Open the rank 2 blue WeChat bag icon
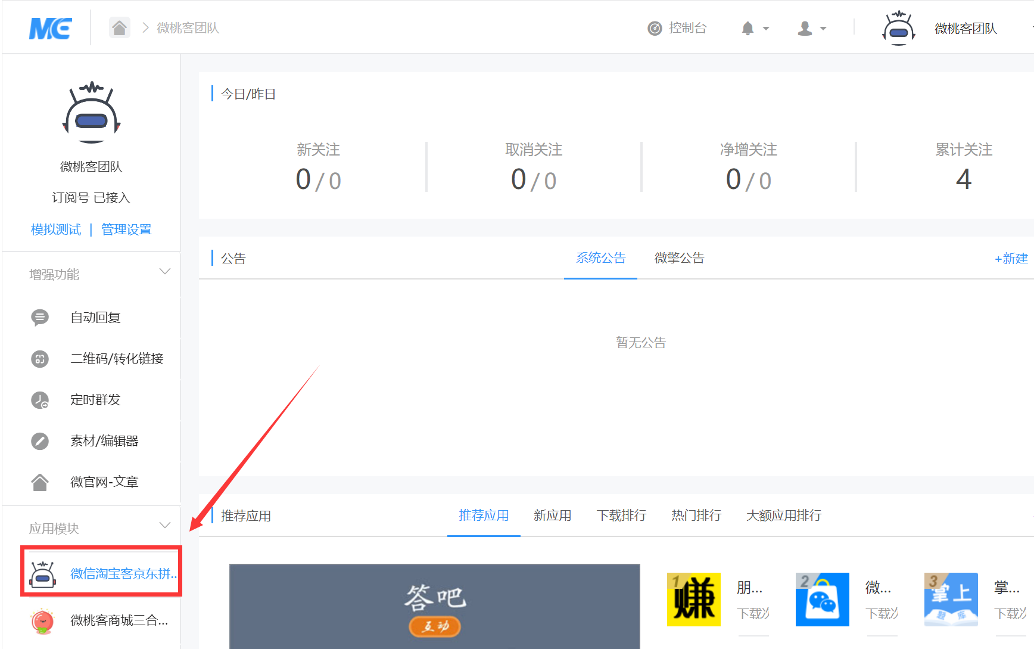 [823, 600]
